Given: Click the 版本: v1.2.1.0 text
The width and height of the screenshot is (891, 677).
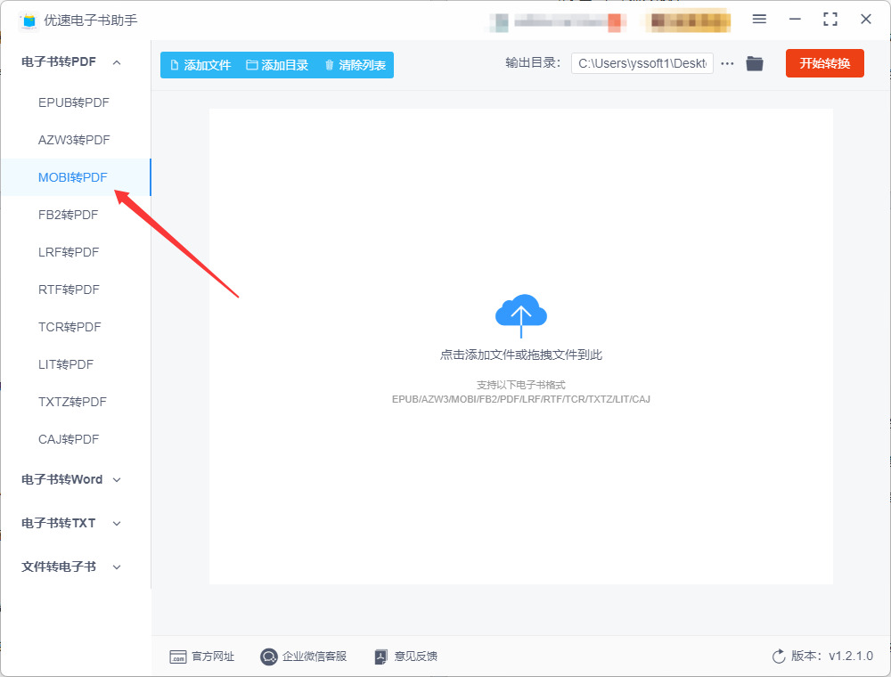Looking at the screenshot, I should tap(832, 657).
